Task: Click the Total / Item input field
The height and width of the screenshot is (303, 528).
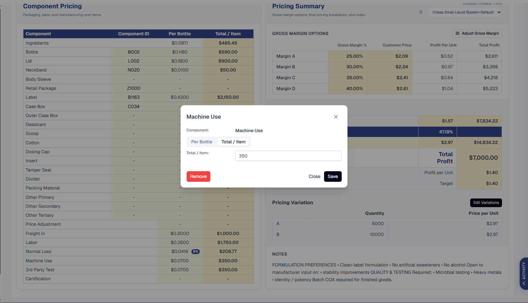Action: click(288, 156)
